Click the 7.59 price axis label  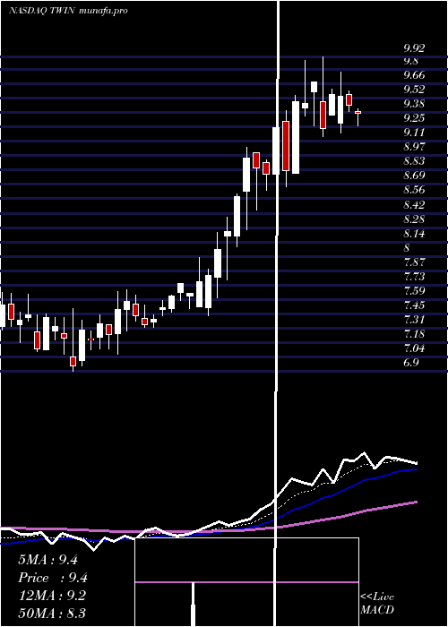coord(414,291)
